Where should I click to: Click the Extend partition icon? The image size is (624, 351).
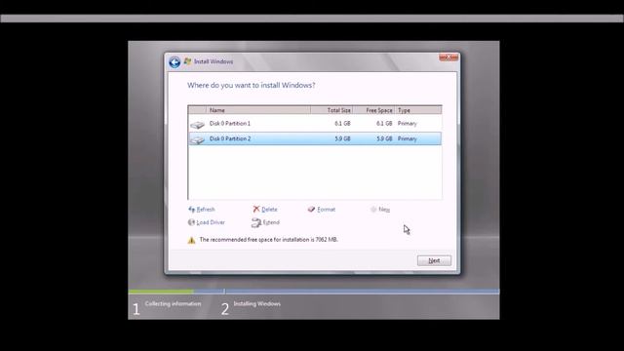[x=255, y=223]
